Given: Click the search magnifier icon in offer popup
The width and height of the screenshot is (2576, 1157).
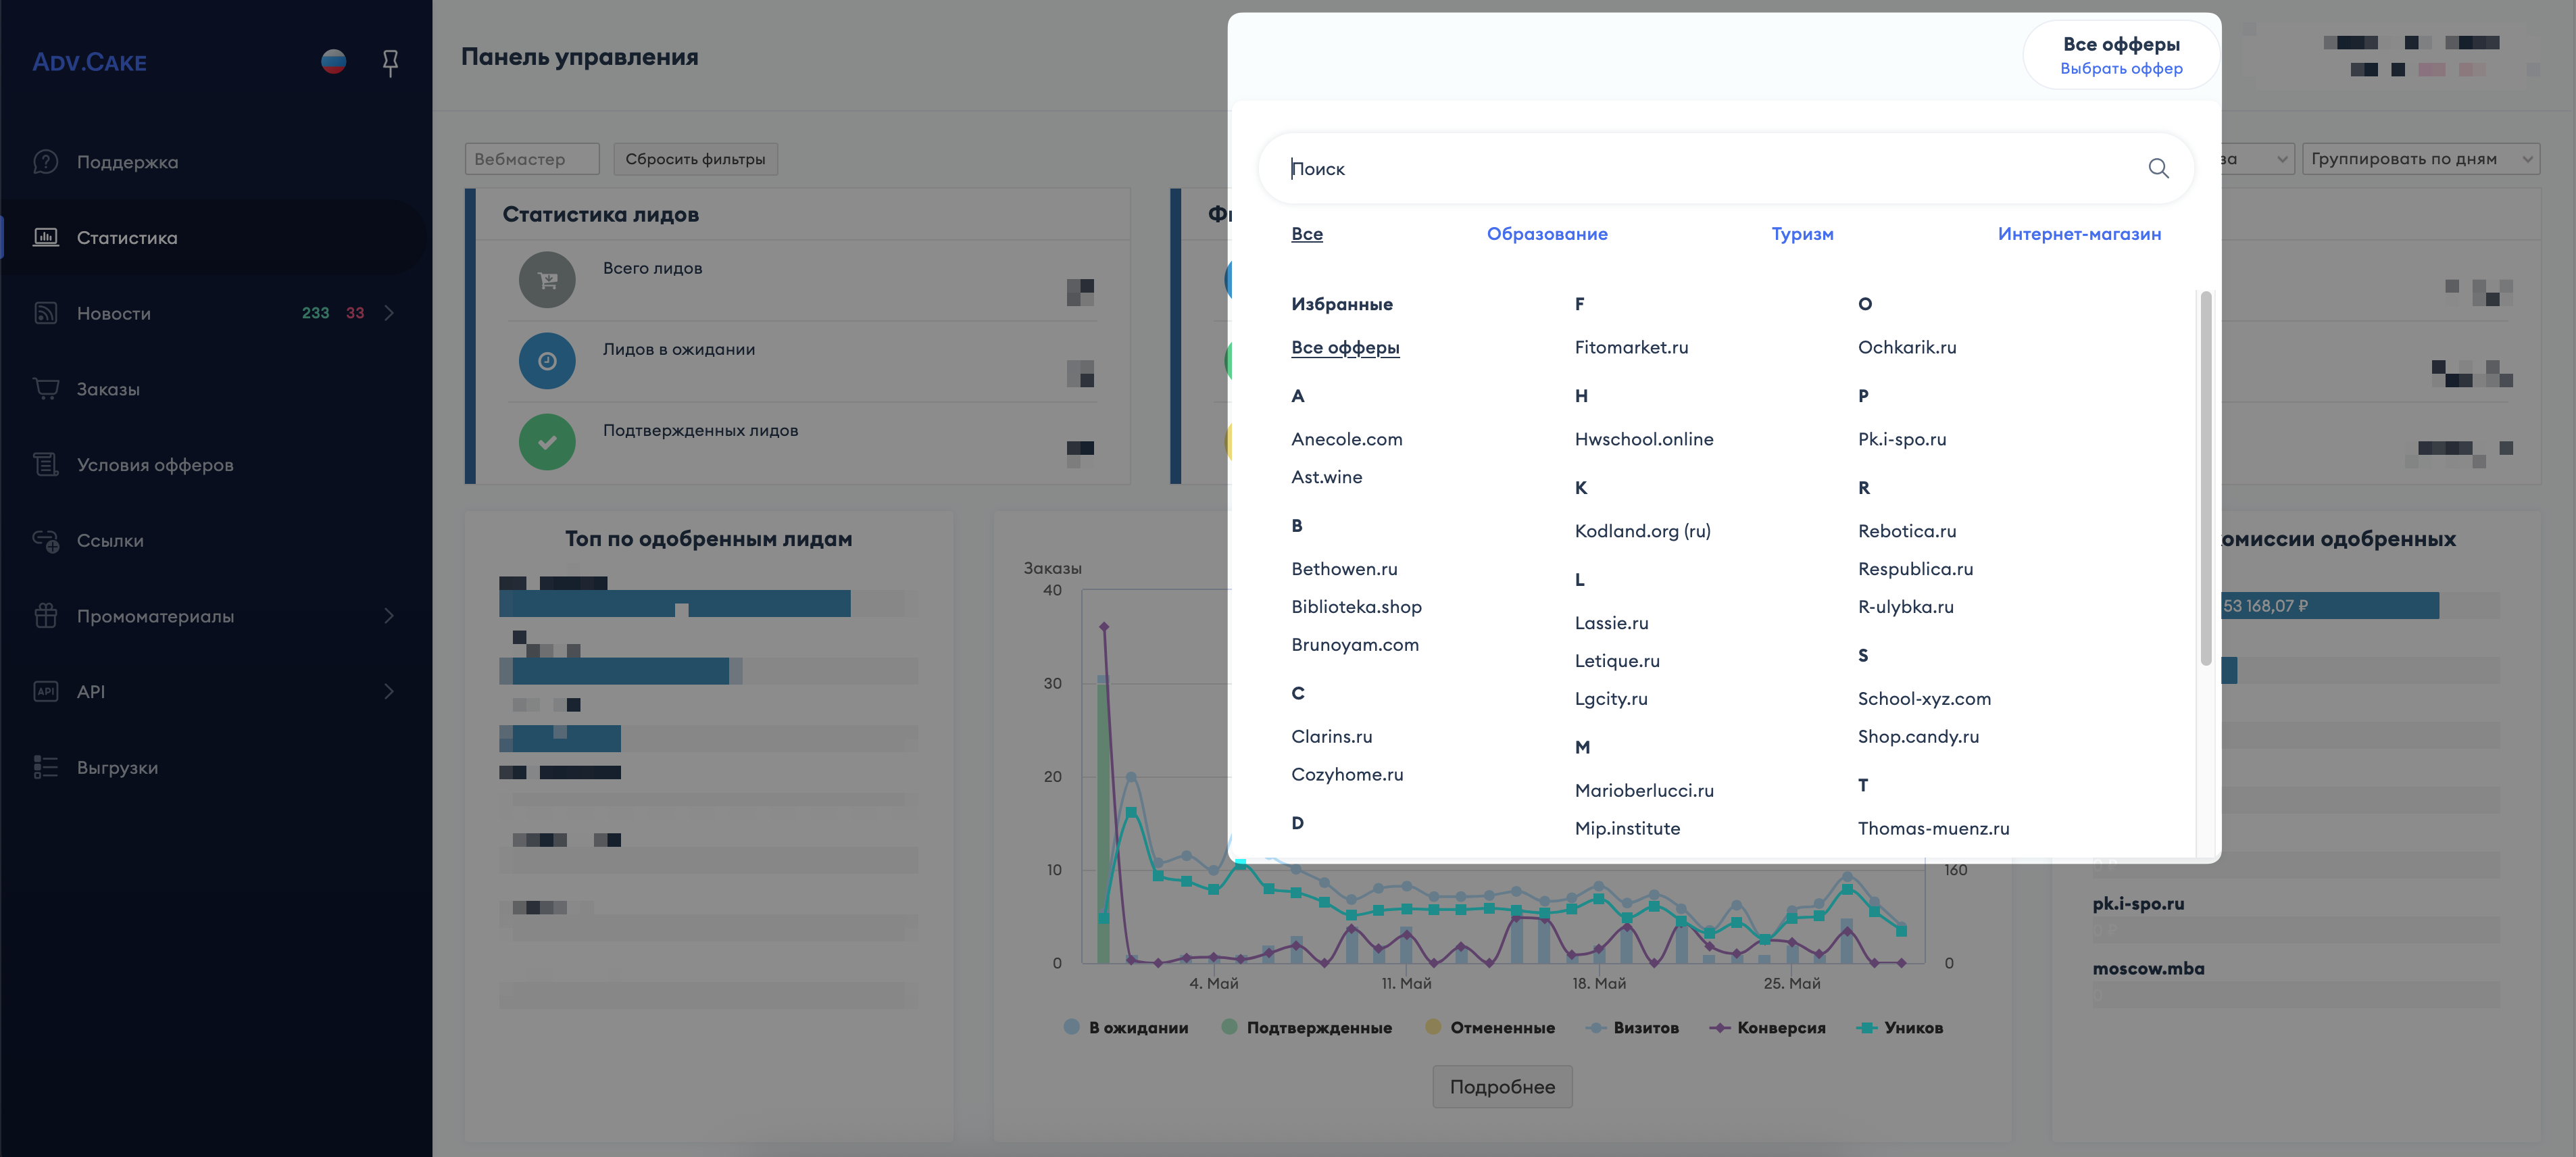Looking at the screenshot, I should [x=2158, y=168].
